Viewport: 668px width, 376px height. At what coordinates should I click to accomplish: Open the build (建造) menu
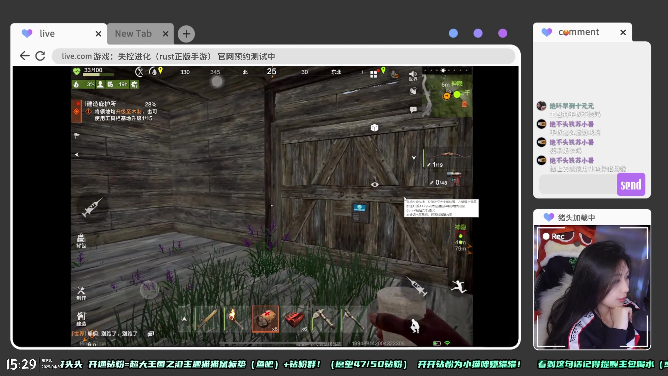[x=81, y=319]
